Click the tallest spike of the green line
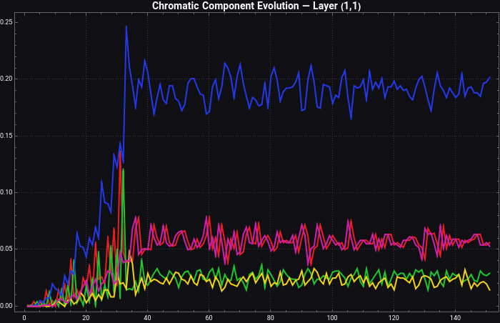The height and width of the screenshot is (323, 500). coord(124,169)
